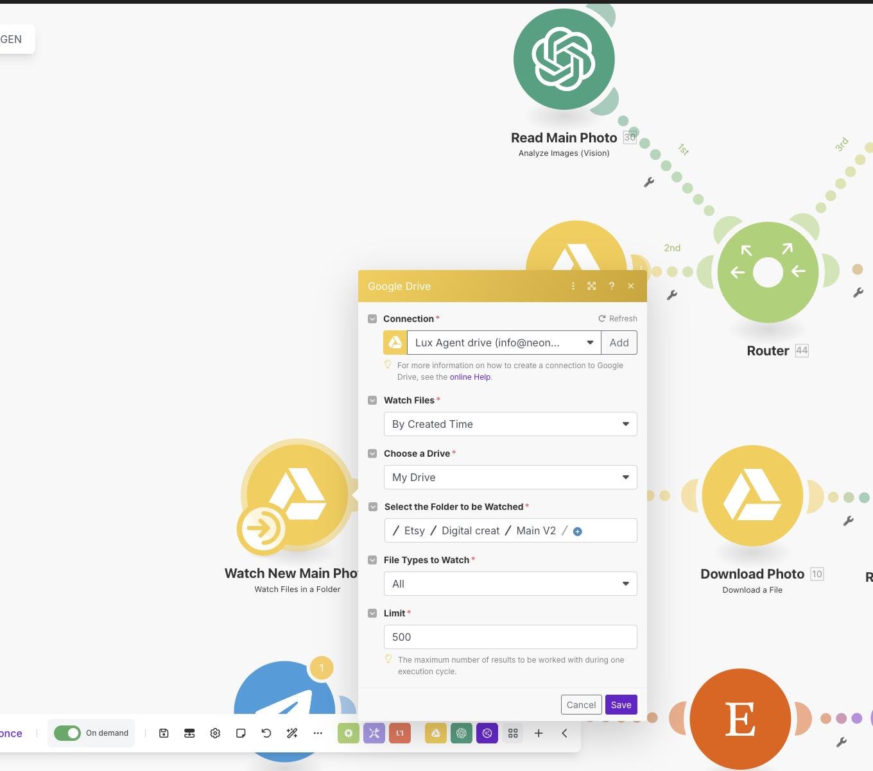The image size is (873, 771).
Task: Click the wrench icon right of the Router
Action: (x=858, y=292)
